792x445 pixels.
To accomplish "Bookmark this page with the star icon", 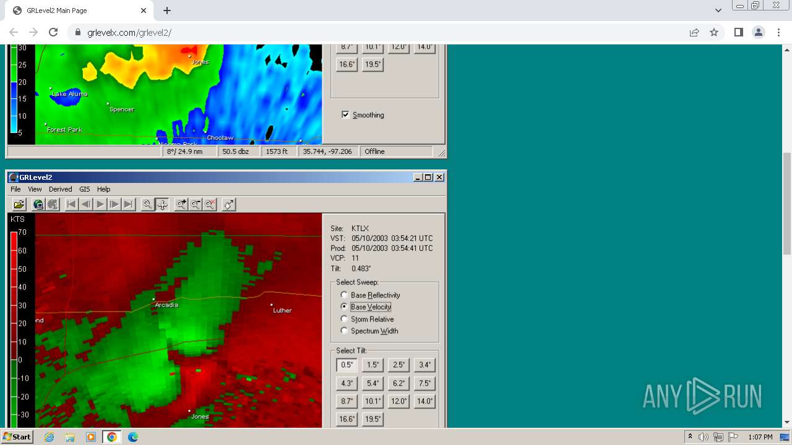I will (714, 32).
